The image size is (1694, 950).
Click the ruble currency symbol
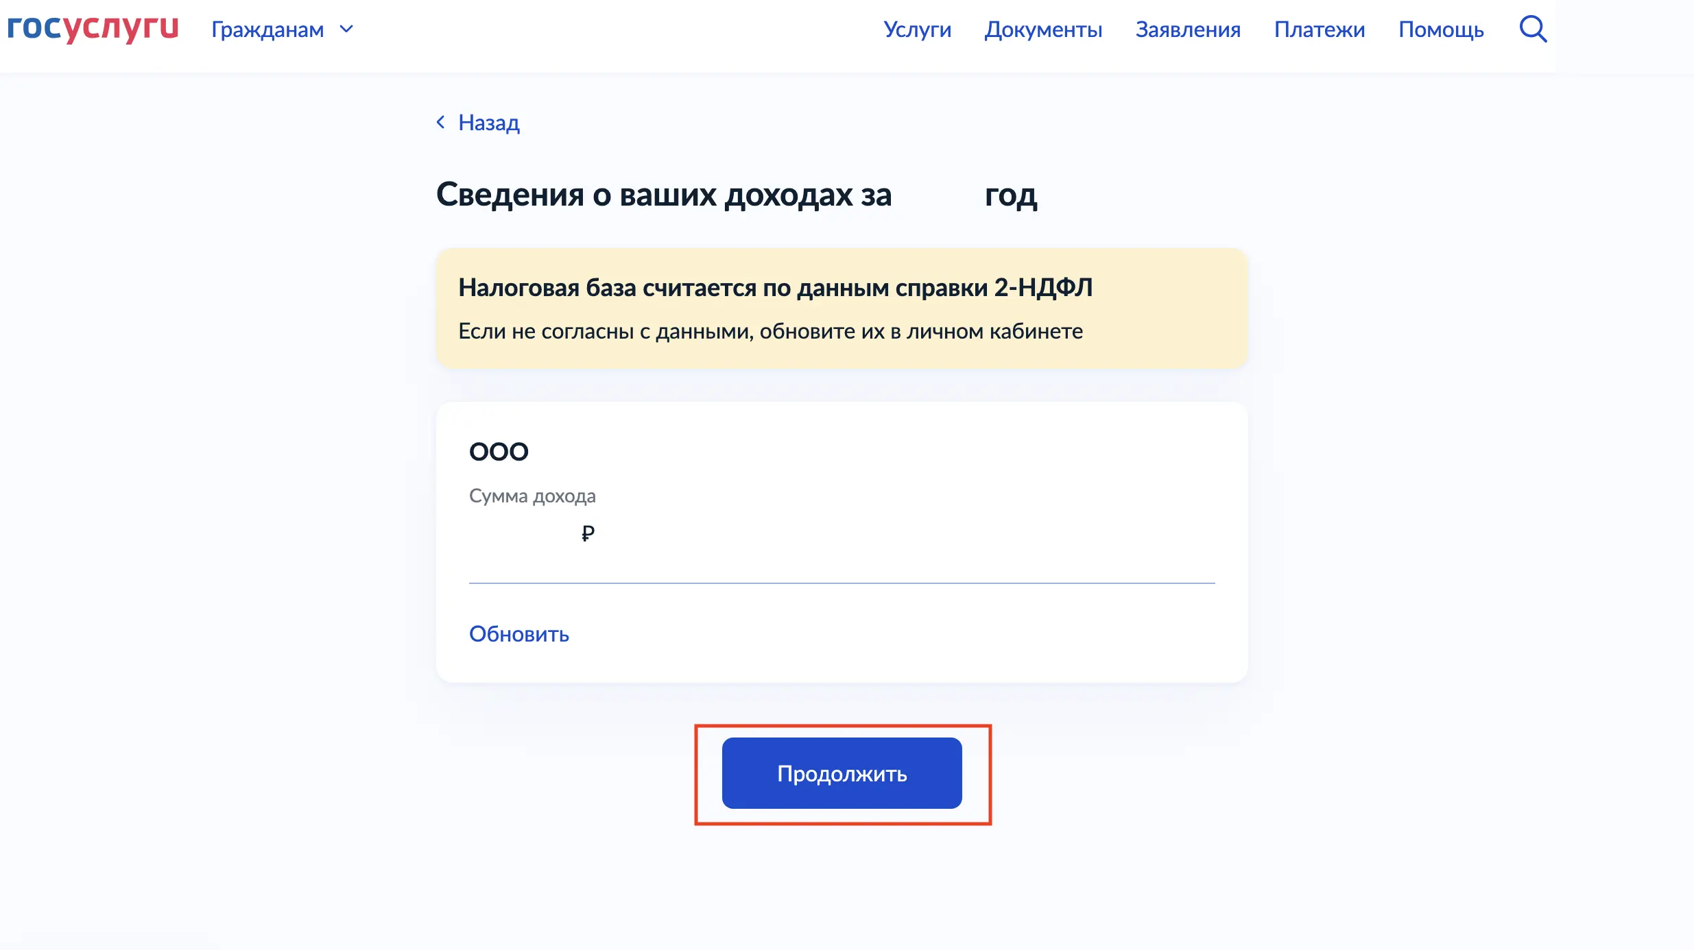pos(588,533)
